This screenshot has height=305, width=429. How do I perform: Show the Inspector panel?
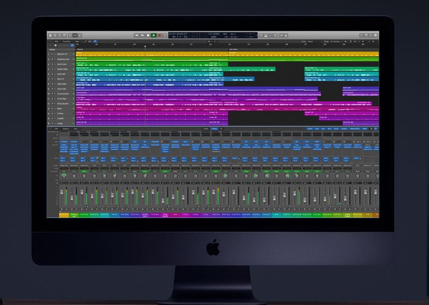[x=55, y=35]
